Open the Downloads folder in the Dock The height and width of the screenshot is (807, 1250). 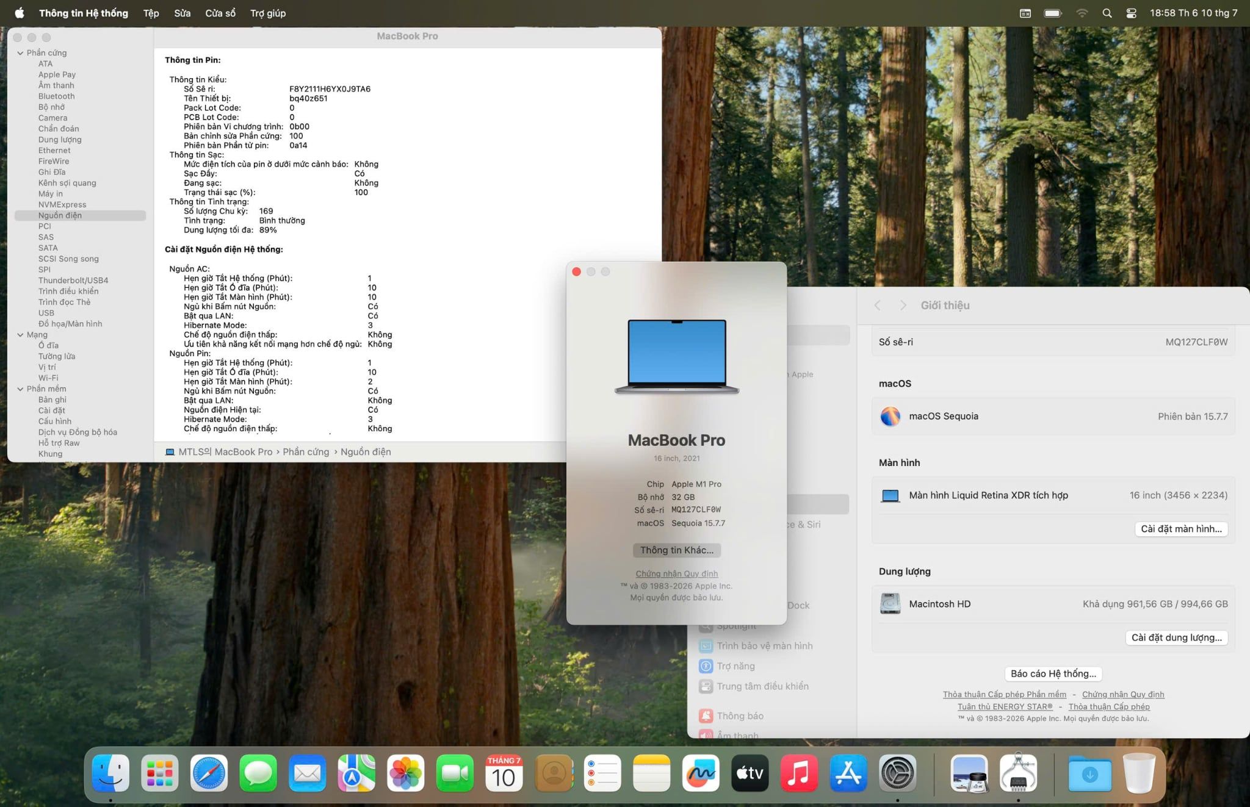coord(1090,773)
